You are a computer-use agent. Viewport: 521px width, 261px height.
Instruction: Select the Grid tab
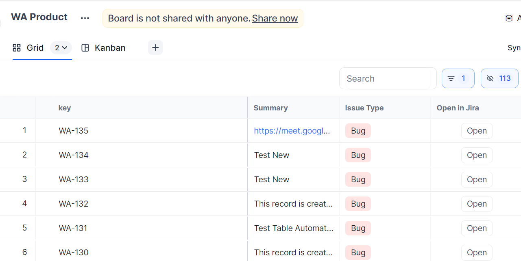pyautogui.click(x=35, y=48)
